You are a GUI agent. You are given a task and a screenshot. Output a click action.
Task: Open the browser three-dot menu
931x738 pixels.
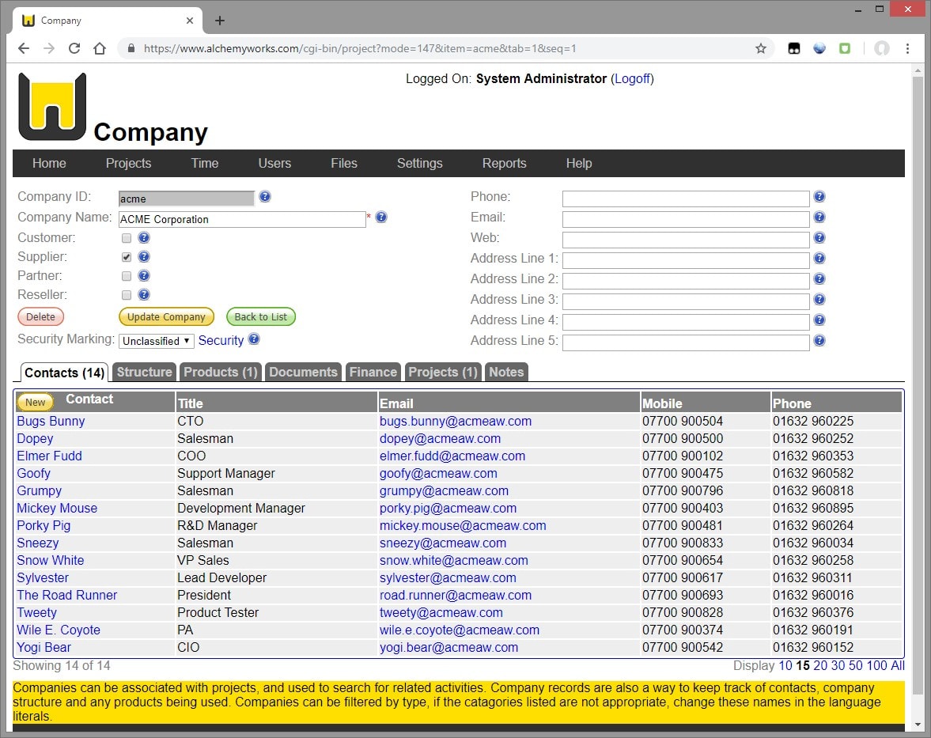point(907,49)
